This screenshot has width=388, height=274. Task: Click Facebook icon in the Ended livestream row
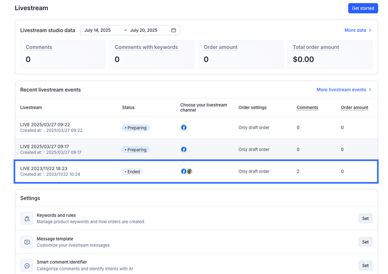183,171
